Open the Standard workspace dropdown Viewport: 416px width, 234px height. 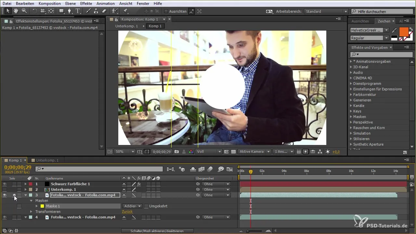[x=326, y=11]
